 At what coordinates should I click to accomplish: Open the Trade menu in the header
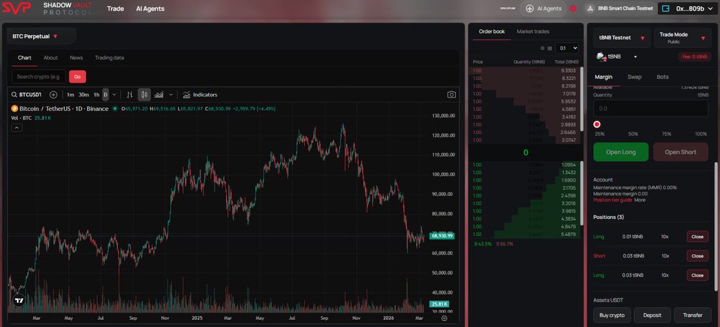point(115,8)
